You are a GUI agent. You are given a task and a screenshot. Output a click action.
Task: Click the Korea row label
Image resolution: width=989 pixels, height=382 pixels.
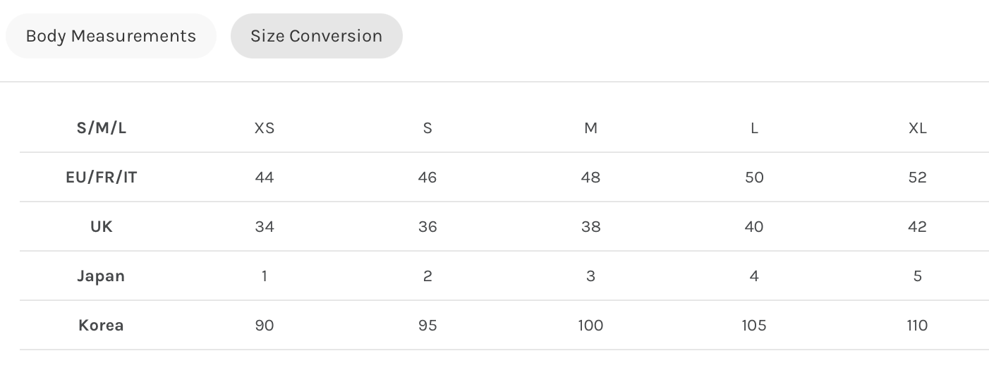(x=101, y=325)
